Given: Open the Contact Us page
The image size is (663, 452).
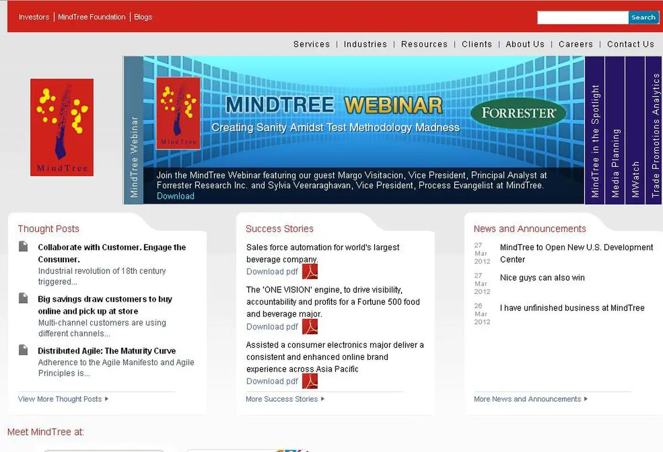Looking at the screenshot, I should 630,44.
